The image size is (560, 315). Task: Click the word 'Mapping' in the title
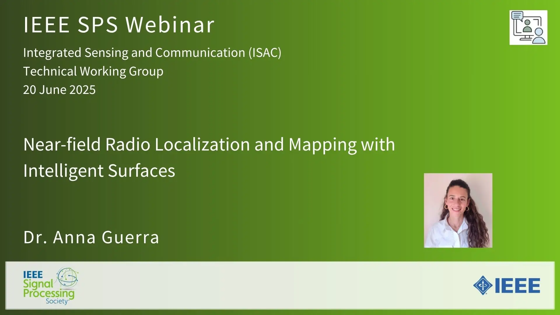click(x=323, y=145)
